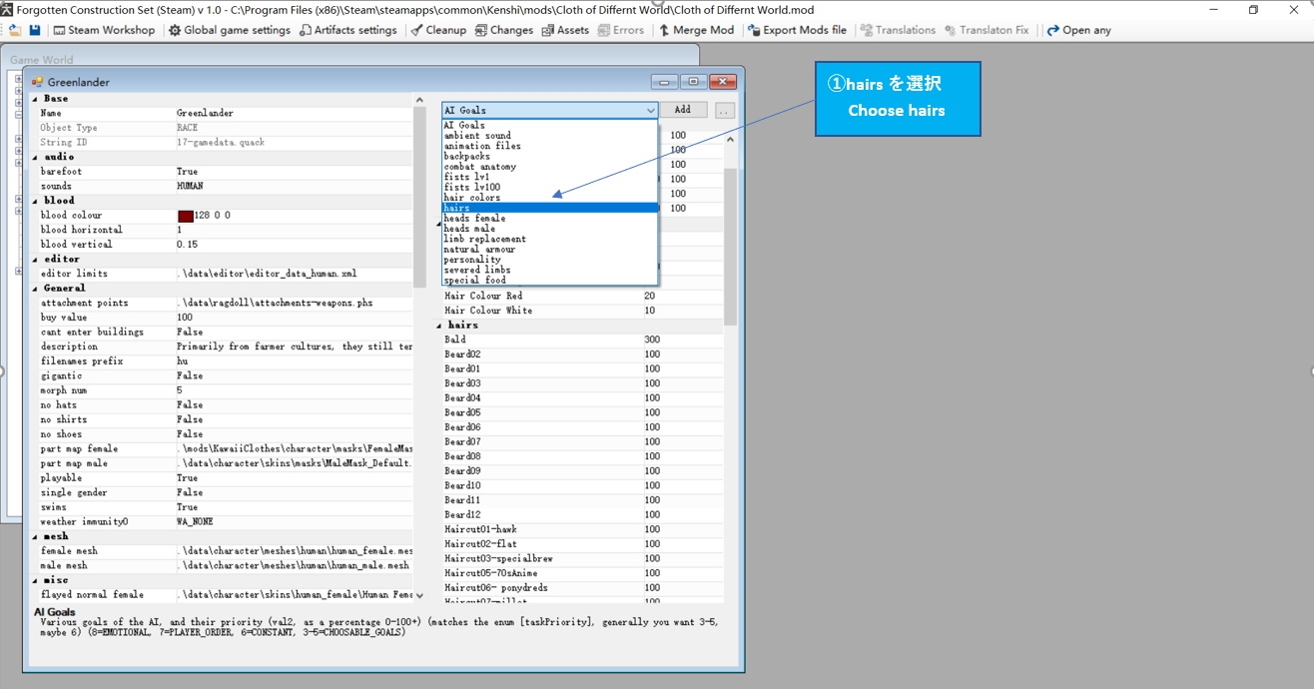Open Artifacts settings

347,30
